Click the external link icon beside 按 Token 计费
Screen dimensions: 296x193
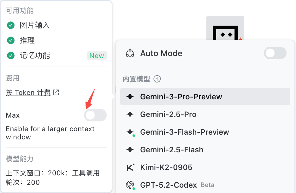(x=56, y=92)
